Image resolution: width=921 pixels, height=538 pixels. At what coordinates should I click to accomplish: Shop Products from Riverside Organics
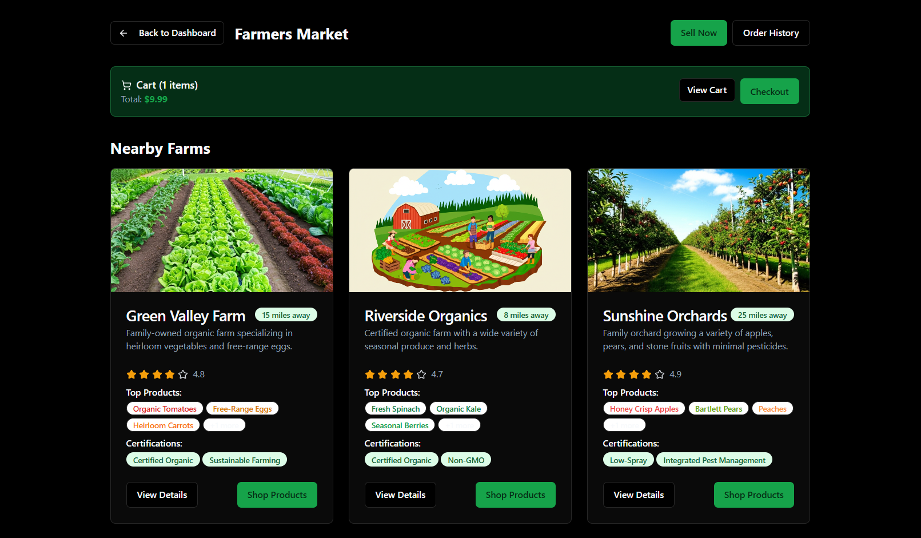516,495
